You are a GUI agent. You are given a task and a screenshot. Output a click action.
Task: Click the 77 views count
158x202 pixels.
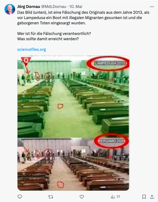[118, 197]
